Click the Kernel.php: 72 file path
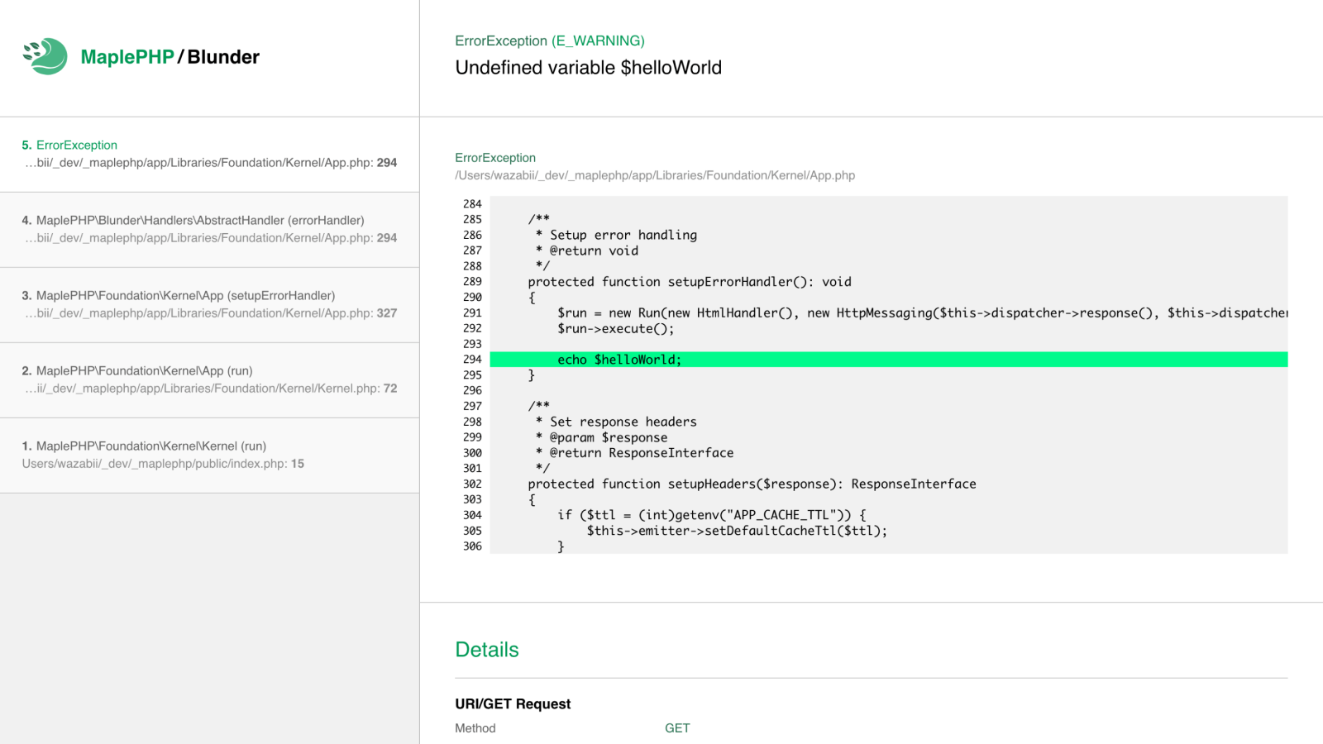The height and width of the screenshot is (744, 1323). pos(211,389)
